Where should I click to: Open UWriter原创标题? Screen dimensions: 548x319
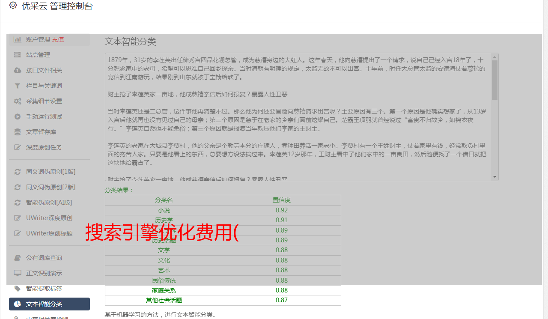click(49, 233)
